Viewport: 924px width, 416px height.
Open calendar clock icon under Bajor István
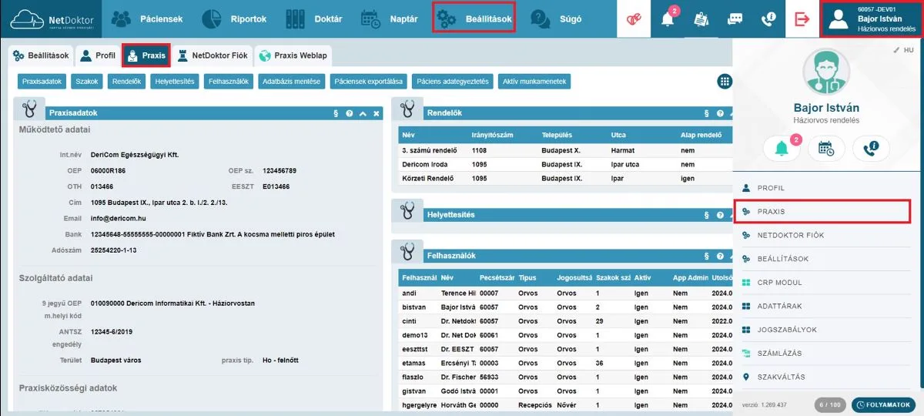tap(825, 148)
